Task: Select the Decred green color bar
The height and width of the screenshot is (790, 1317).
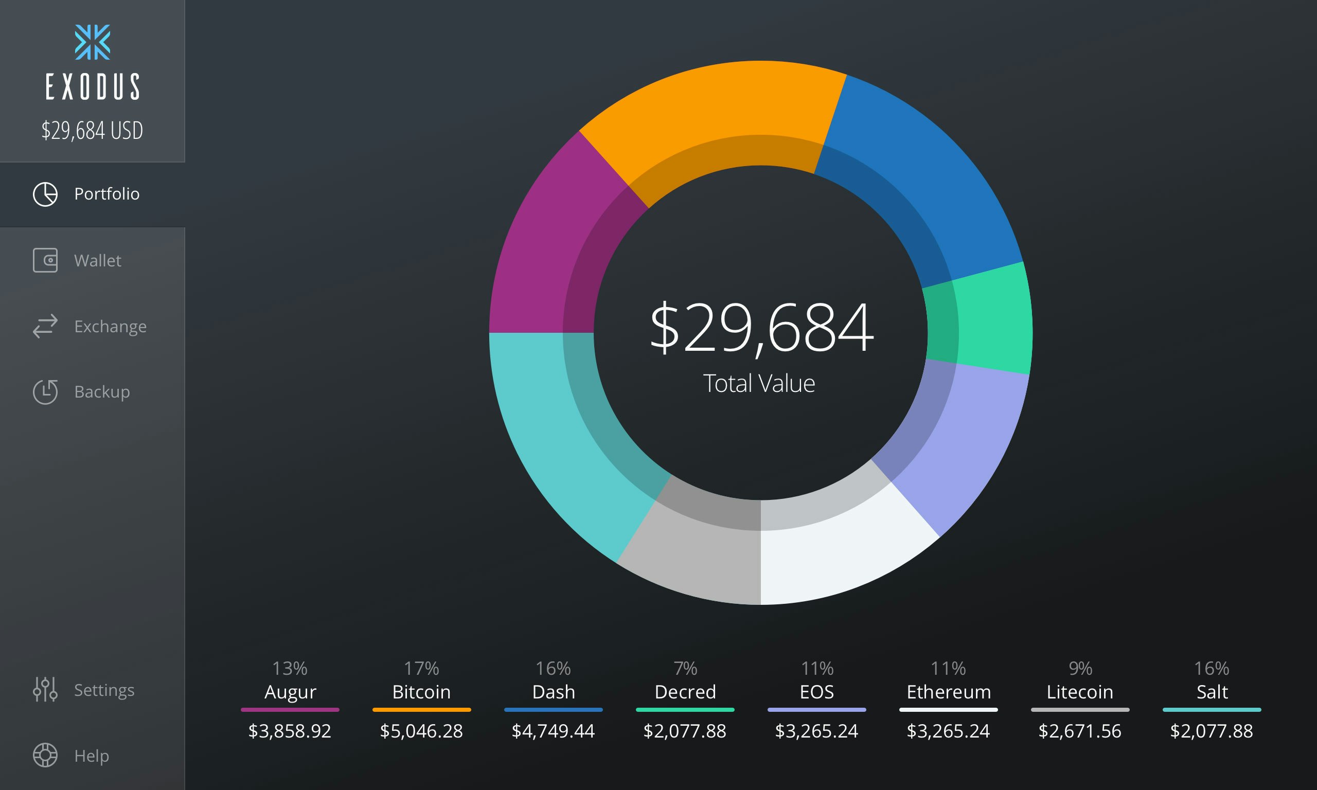Action: 685,710
